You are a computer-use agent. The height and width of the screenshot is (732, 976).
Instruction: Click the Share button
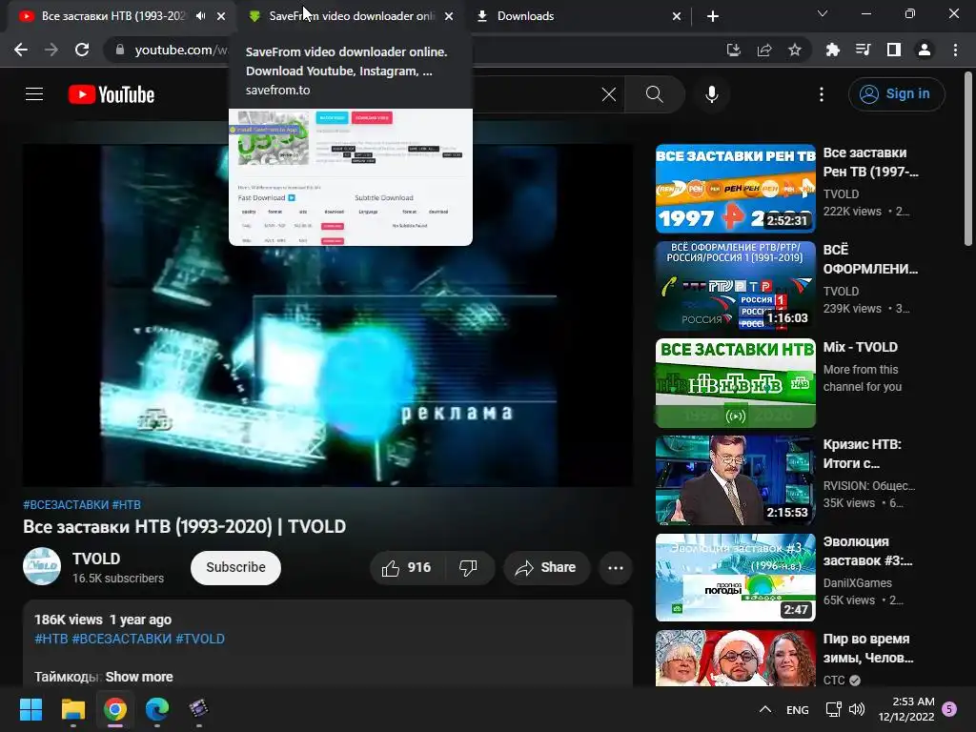pyautogui.click(x=546, y=567)
